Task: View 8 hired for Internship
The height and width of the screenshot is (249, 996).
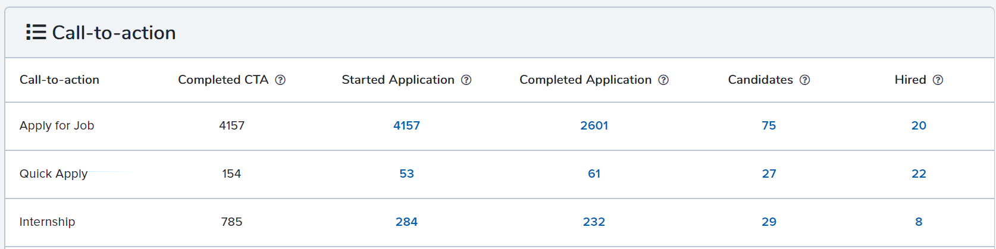Action: coord(919,222)
